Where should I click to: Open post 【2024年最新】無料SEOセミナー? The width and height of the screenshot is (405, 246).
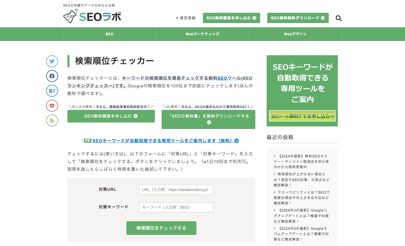(x=301, y=161)
